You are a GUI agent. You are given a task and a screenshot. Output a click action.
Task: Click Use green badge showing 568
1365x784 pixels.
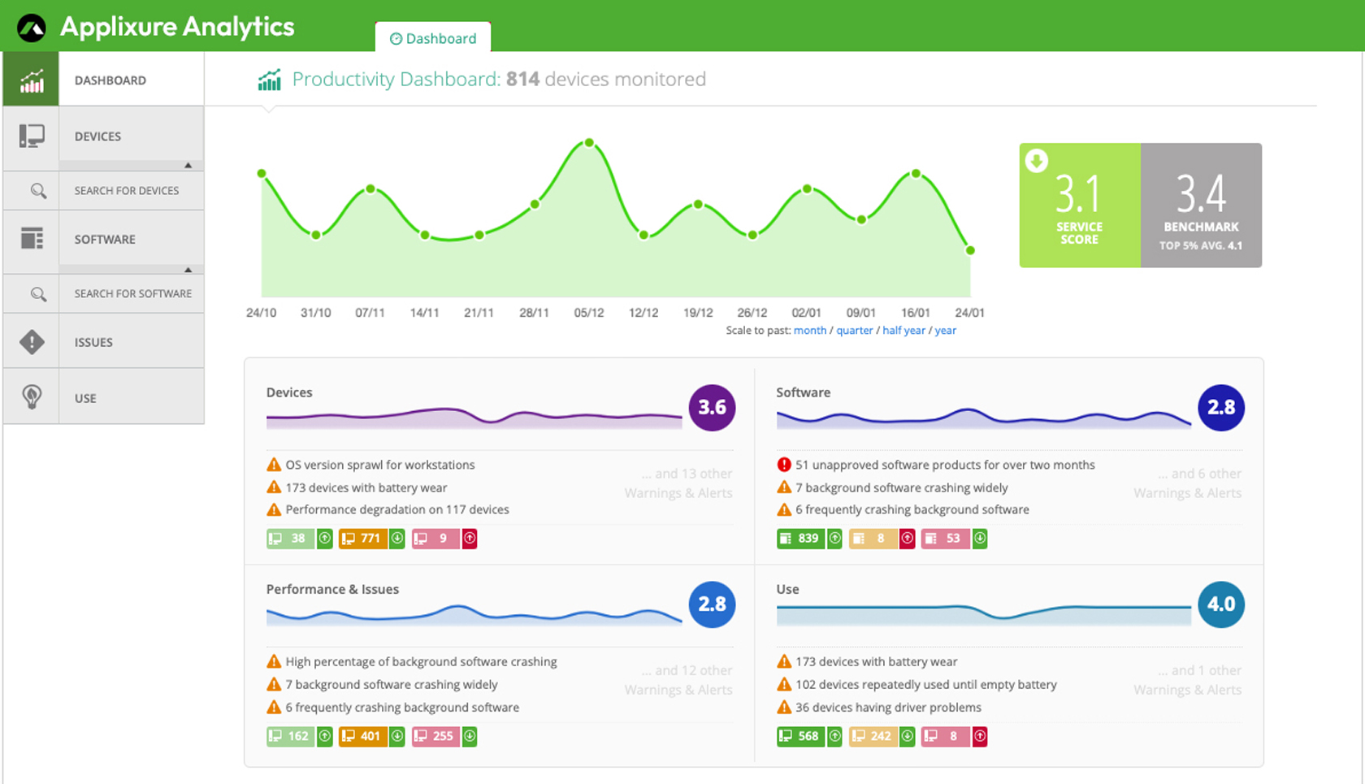coord(801,736)
